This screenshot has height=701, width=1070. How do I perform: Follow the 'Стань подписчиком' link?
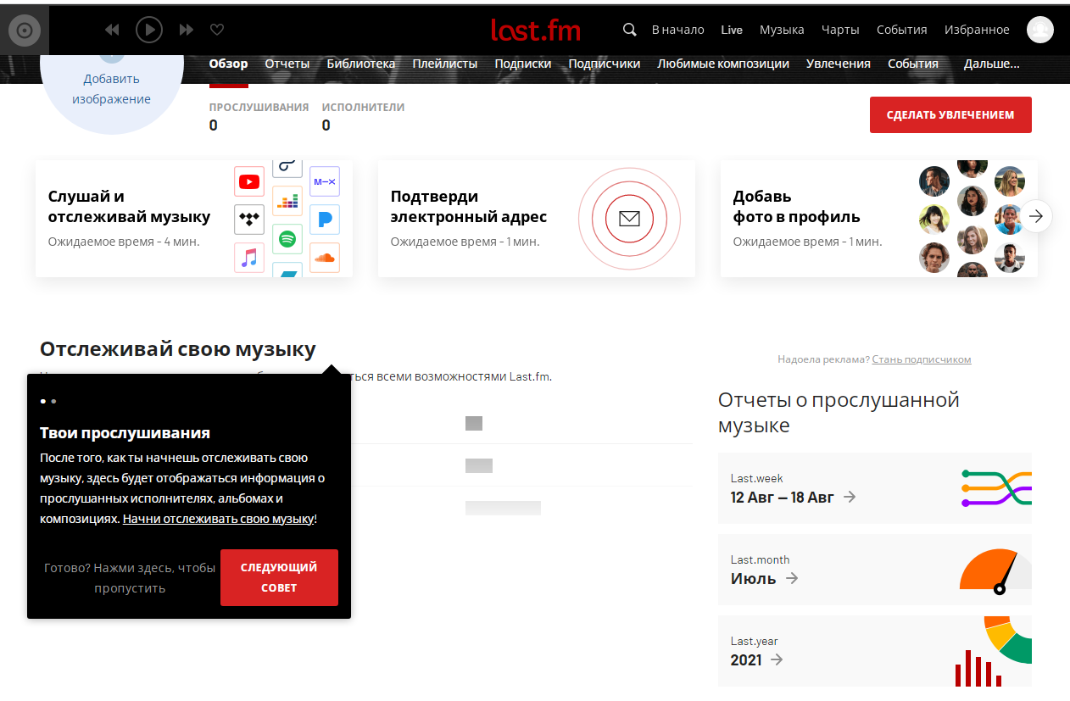coord(922,359)
